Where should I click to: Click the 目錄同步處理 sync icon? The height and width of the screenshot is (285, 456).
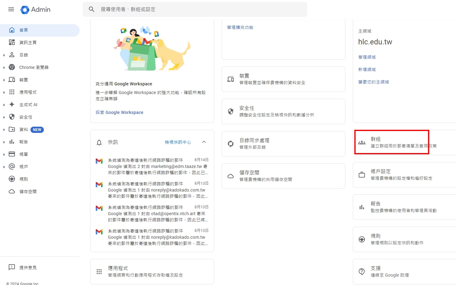click(231, 143)
